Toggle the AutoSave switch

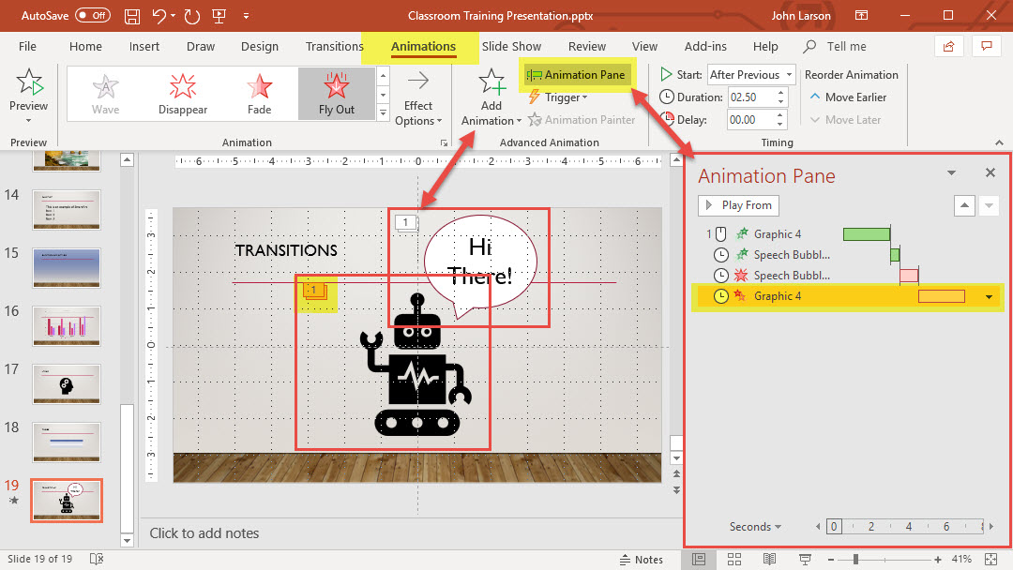[x=92, y=16]
